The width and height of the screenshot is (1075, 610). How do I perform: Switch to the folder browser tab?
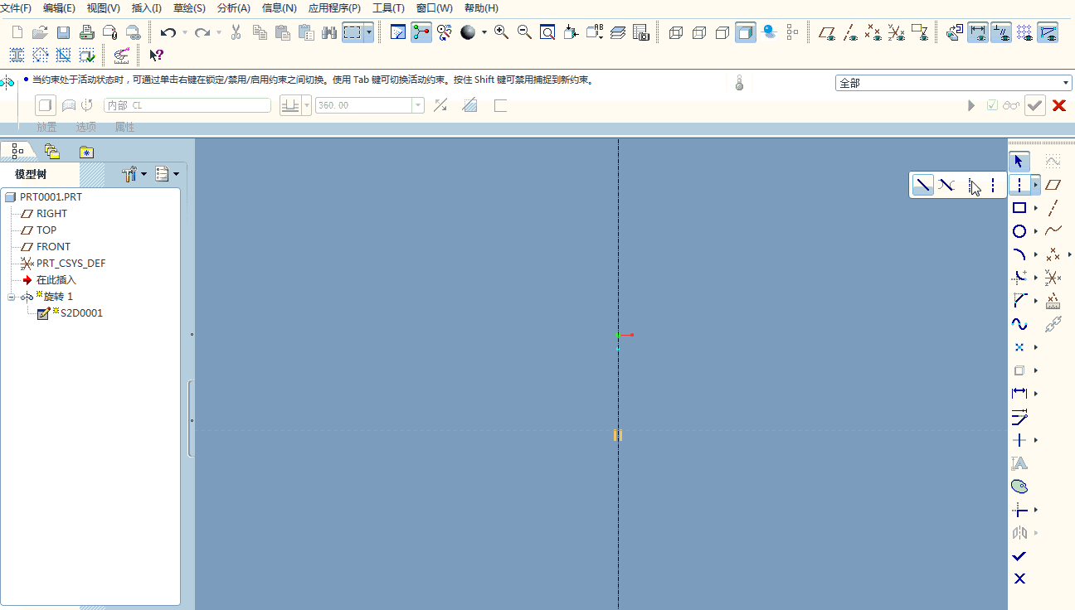(52, 151)
